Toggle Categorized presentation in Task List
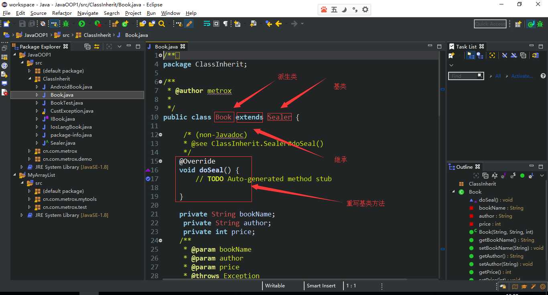Image resolution: width=548 pixels, height=295 pixels. tap(471, 55)
